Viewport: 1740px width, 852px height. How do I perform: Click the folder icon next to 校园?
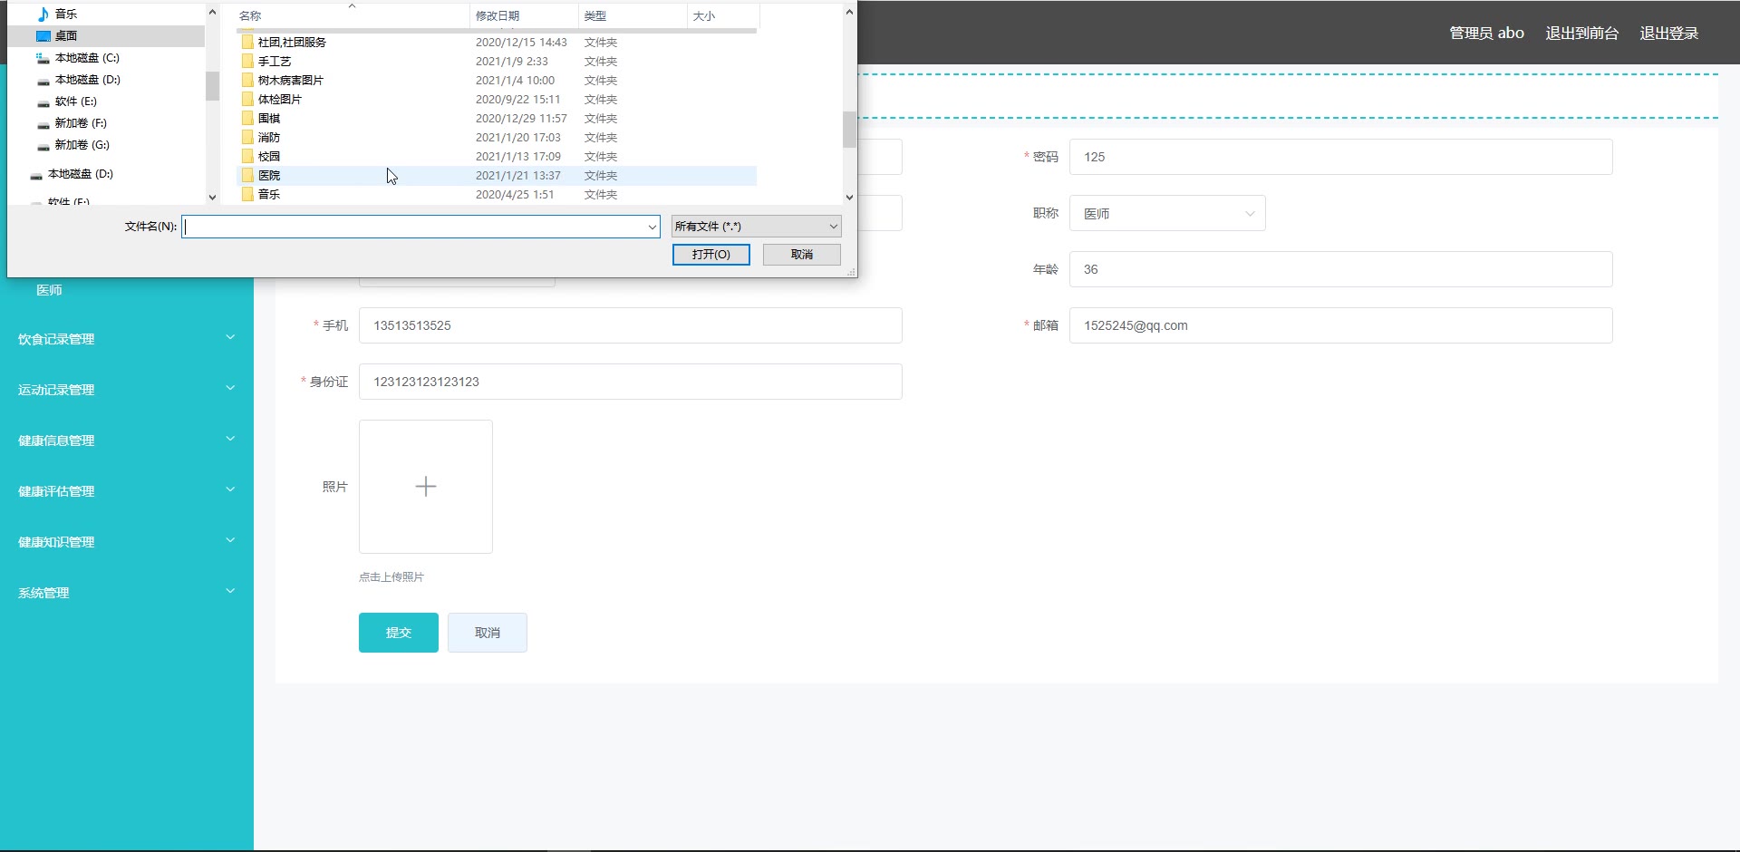coord(247,156)
